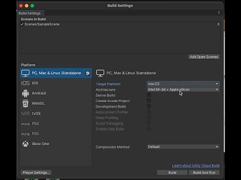Click the monitor icon in the details header
This screenshot has height=180, width=241.
[100, 73]
